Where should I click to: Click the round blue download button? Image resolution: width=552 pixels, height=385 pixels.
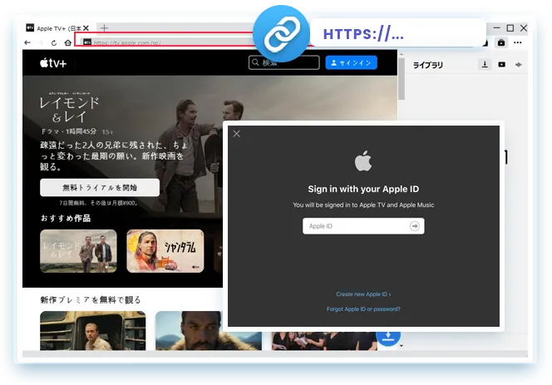pos(388,337)
